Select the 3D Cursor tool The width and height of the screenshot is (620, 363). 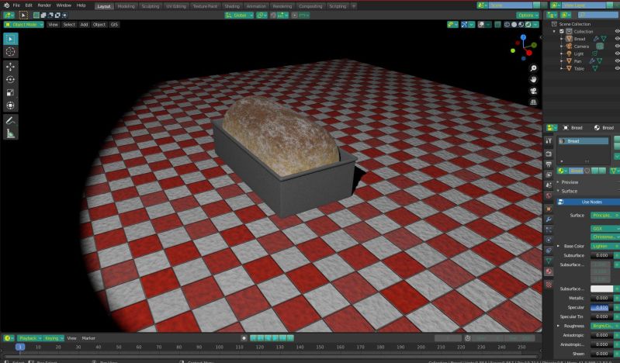coord(10,51)
